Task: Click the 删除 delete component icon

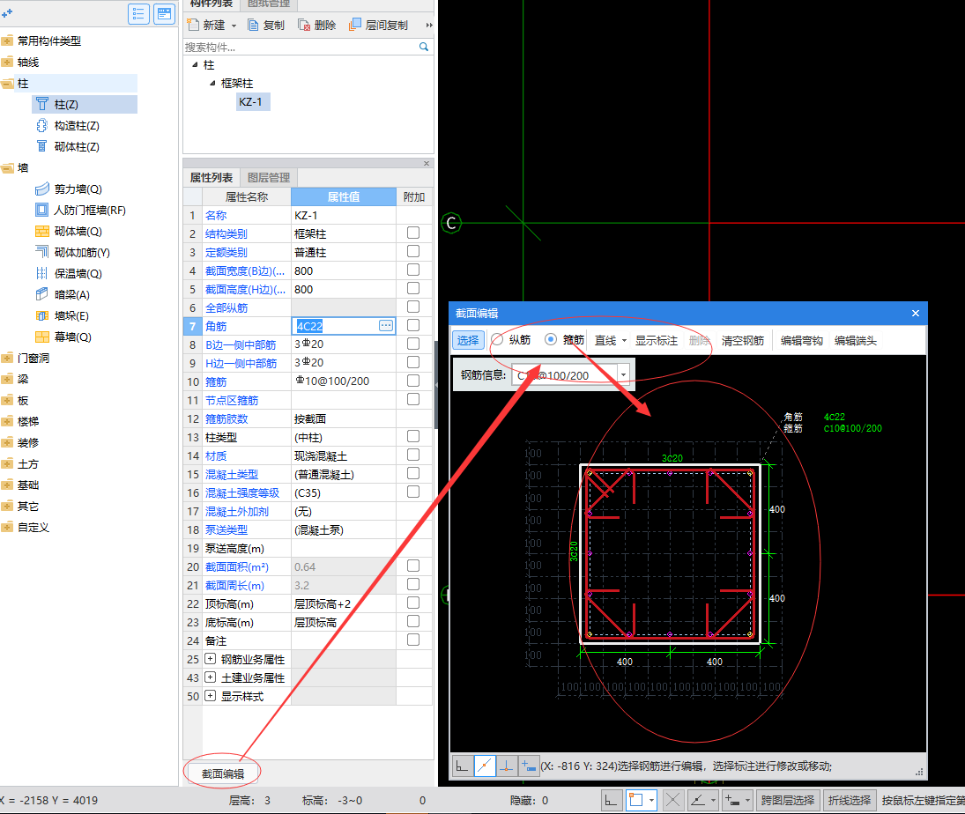Action: point(304,25)
